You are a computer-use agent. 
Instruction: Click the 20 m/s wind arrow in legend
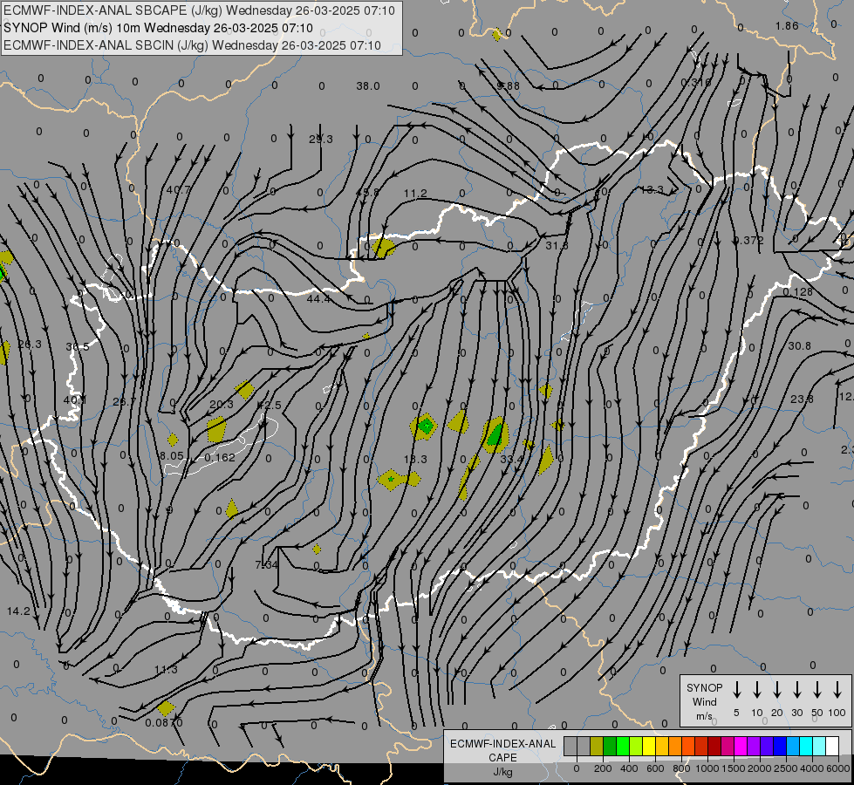776,690
